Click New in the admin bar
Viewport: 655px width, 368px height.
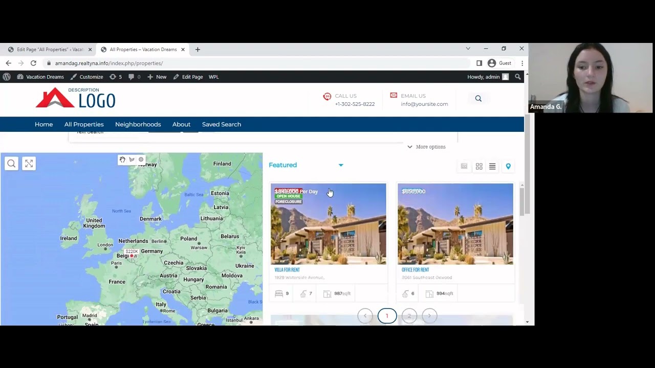coord(157,77)
